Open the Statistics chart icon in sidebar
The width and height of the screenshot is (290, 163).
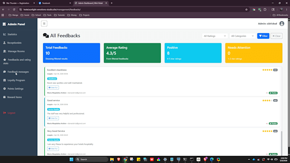click(4, 34)
